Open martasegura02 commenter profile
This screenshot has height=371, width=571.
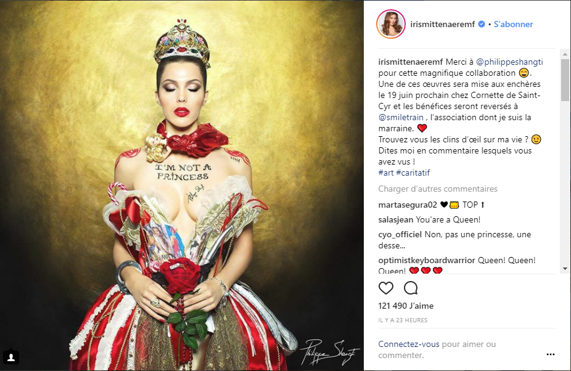(408, 205)
